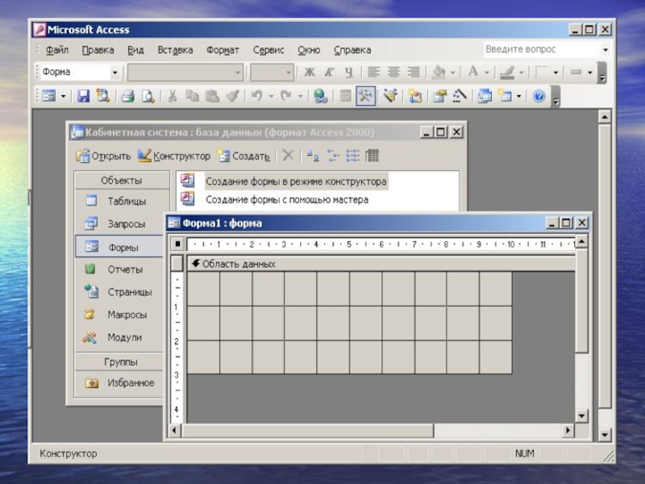This screenshot has height=484, width=645.
Task: Open the font color dropdown arrow
Action: pyautogui.click(x=487, y=73)
